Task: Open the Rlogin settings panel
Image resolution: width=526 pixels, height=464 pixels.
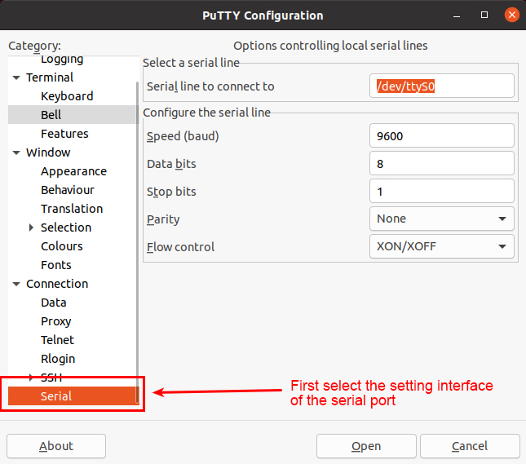Action: click(58, 359)
